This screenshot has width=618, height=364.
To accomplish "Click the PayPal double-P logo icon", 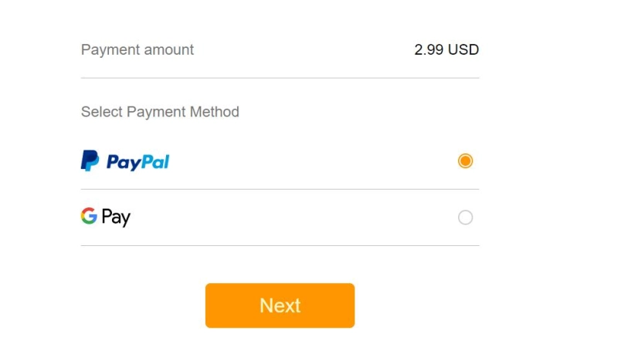I will tap(90, 160).
